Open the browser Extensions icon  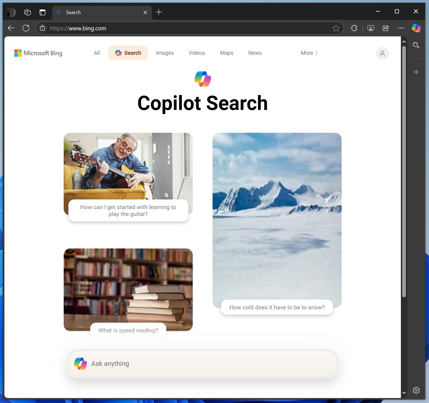click(354, 28)
